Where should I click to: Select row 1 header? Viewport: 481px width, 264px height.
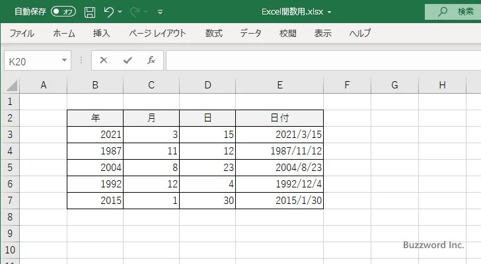tap(10, 102)
